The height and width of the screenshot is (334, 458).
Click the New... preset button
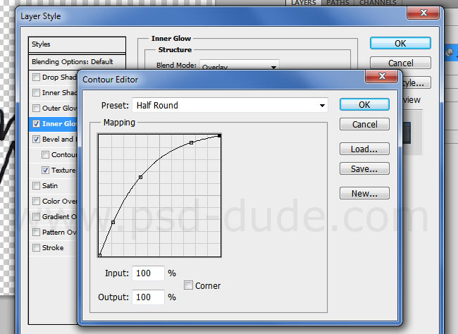click(364, 193)
